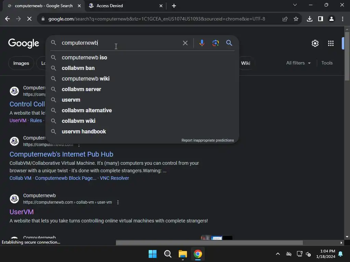350x262 pixels.
Task: Click the vertical page scrollbar
Action: (x=347, y=56)
